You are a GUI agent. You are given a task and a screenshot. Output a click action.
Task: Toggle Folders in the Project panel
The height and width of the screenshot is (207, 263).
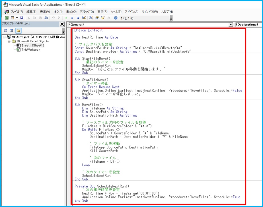point(18,31)
